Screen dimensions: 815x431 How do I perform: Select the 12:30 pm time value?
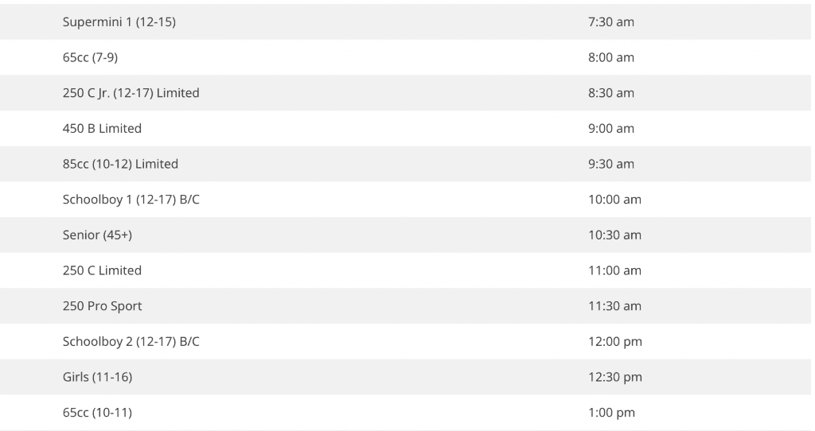(615, 377)
